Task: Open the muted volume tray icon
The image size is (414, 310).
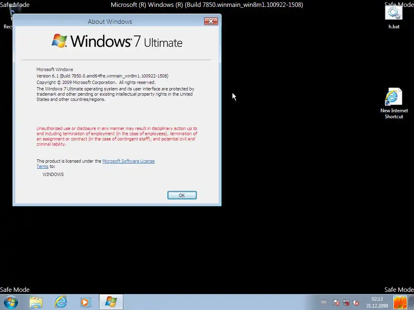Action: 356,302
